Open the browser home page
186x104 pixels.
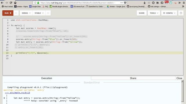15,3
